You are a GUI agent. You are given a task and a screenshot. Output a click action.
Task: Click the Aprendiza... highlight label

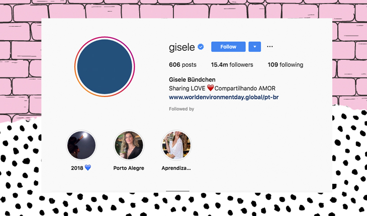pyautogui.click(x=176, y=168)
